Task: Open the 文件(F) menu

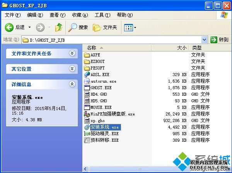Action: coord(12,15)
